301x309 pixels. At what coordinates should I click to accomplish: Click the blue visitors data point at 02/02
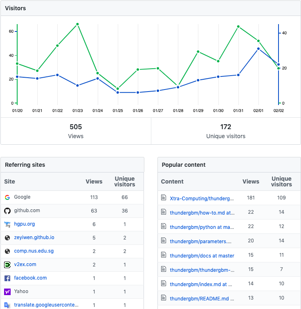point(279,65)
